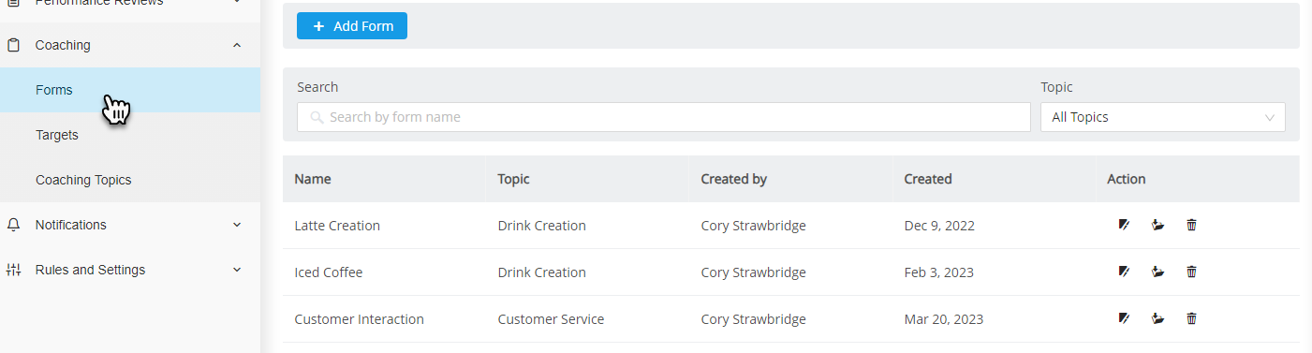Click the Add Form button
This screenshot has height=353, width=1312.
352,26
